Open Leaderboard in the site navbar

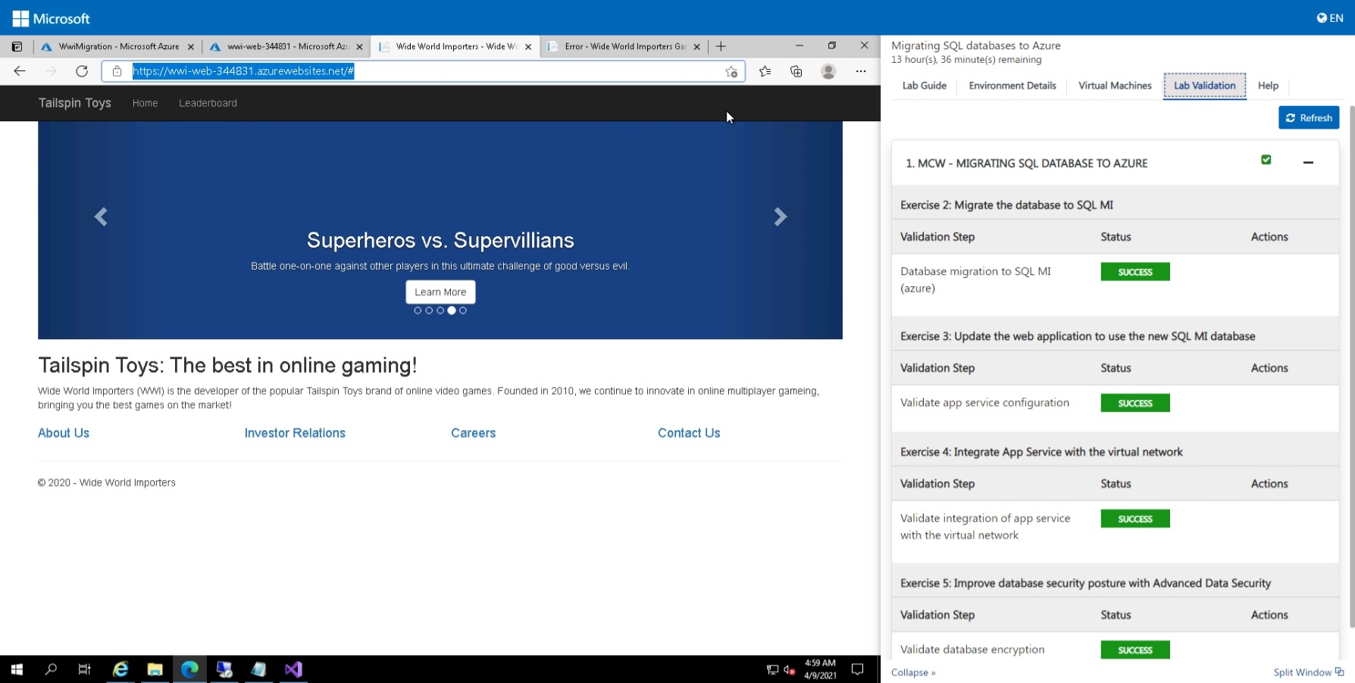point(208,103)
